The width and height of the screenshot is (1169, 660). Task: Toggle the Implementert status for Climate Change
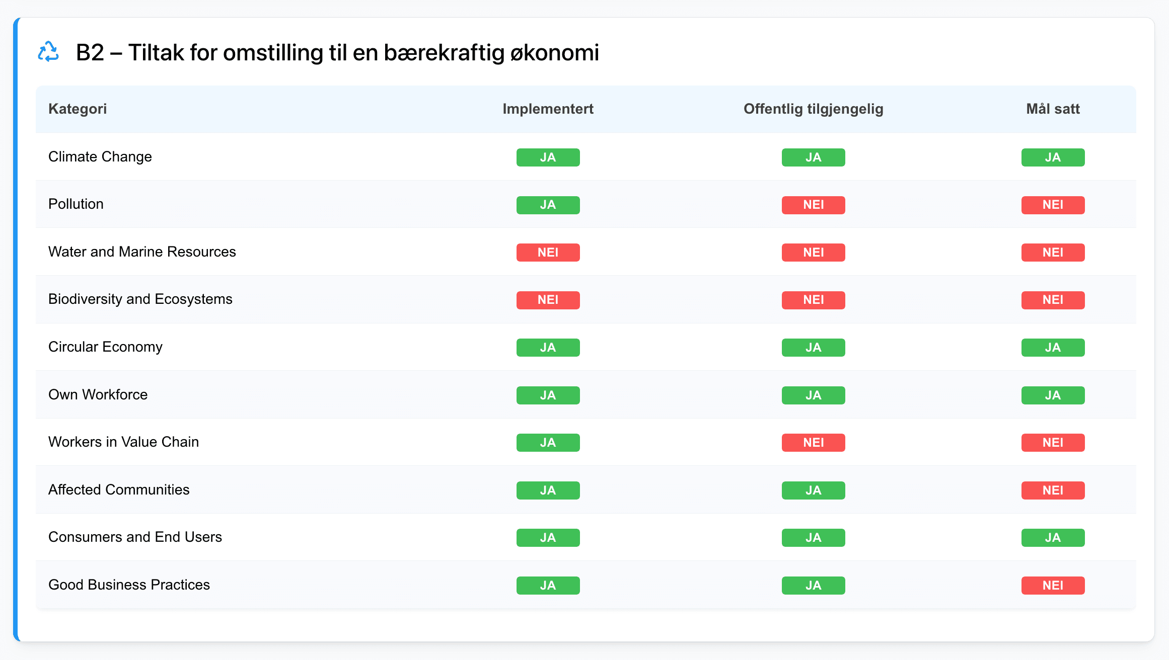pyautogui.click(x=548, y=157)
